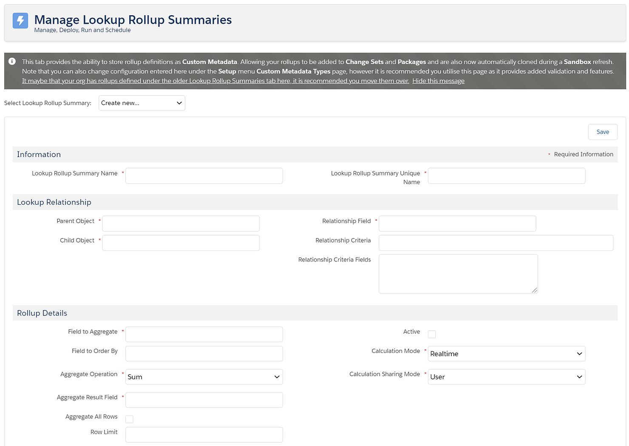Enable the Aggregate All Rows checkbox

pos(129,419)
